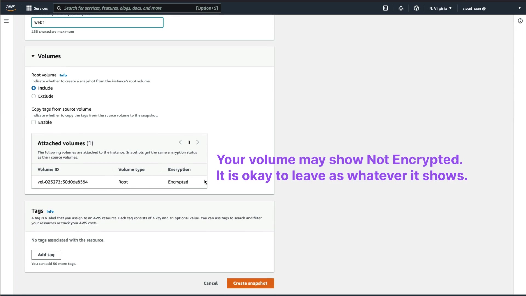This screenshot has width=526, height=296.
Task: Select the Exclude root volume option
Action: coord(33,96)
